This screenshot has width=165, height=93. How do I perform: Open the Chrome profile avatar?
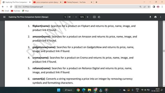tap(158, 7)
